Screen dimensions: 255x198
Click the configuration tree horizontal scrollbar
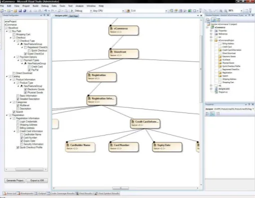tap(29, 169)
